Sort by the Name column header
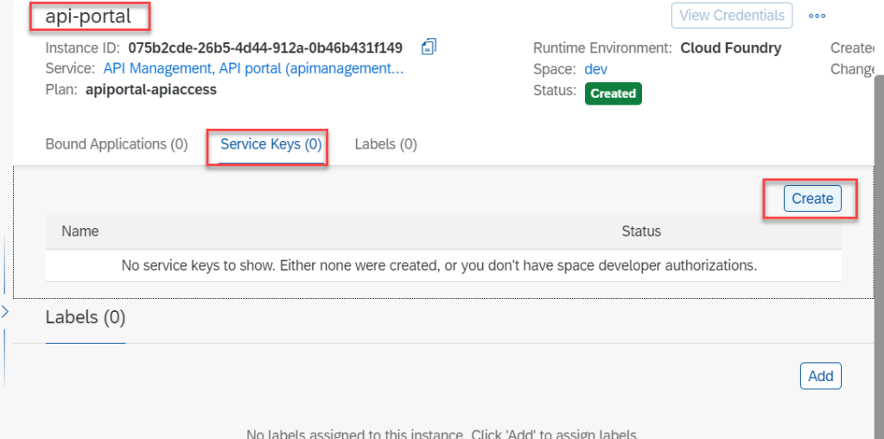Screen dimensions: 884x439 click(80, 232)
